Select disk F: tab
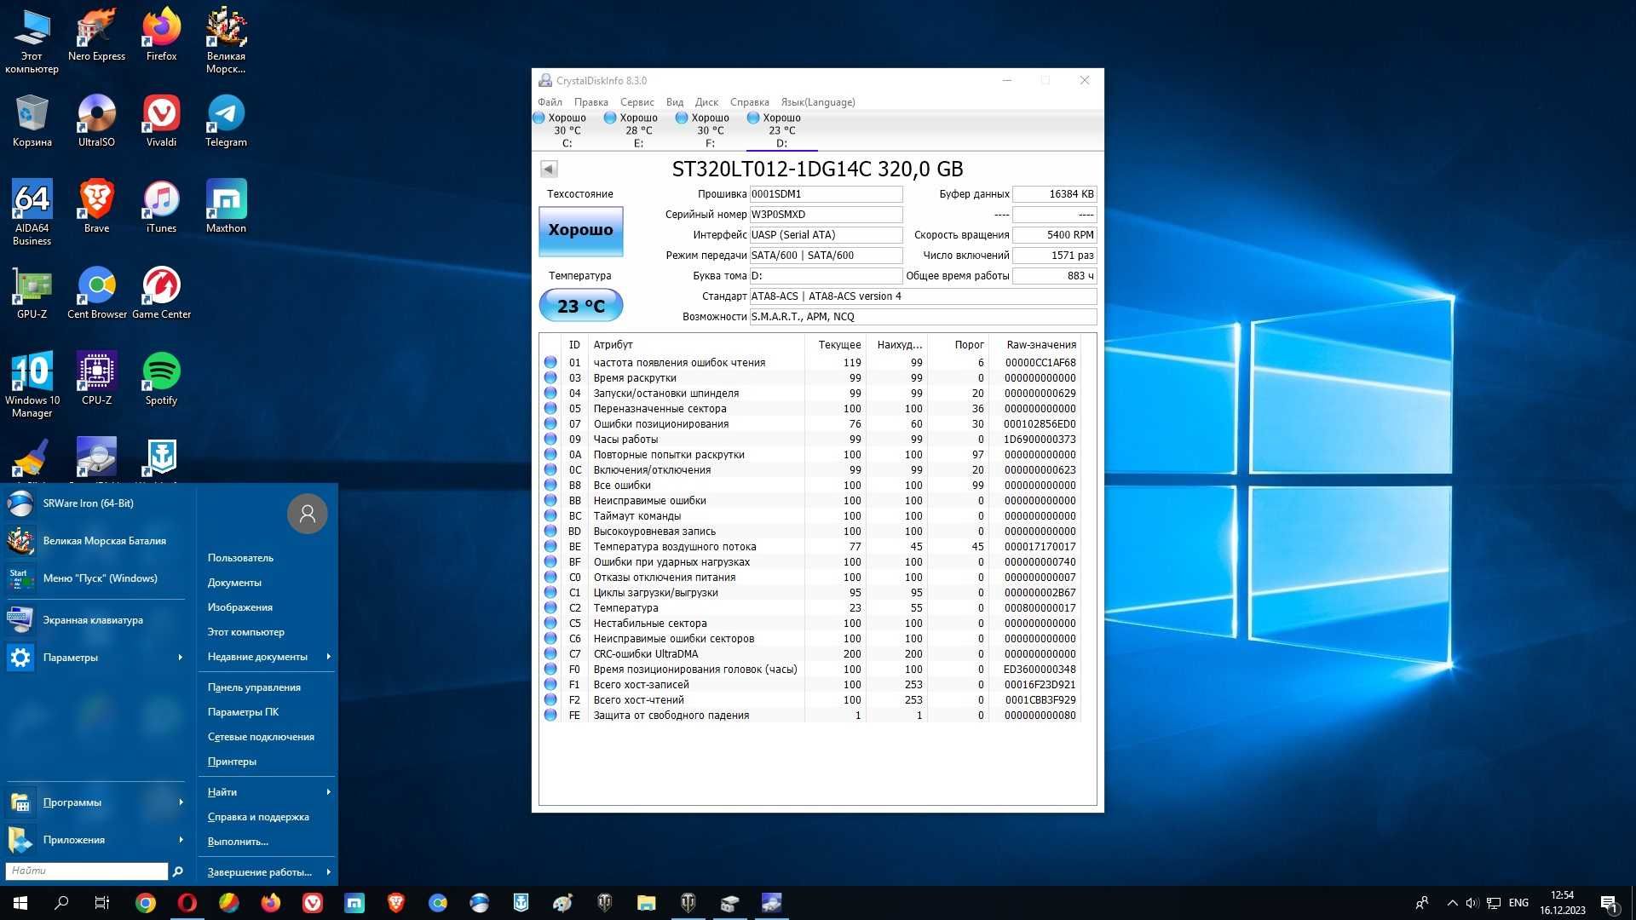 click(710, 130)
